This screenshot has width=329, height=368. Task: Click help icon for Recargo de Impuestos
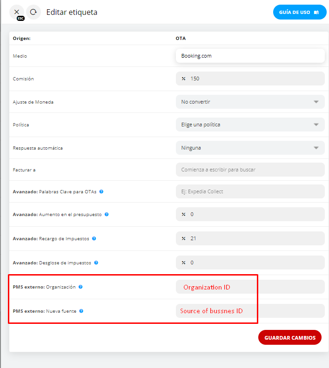click(94, 238)
